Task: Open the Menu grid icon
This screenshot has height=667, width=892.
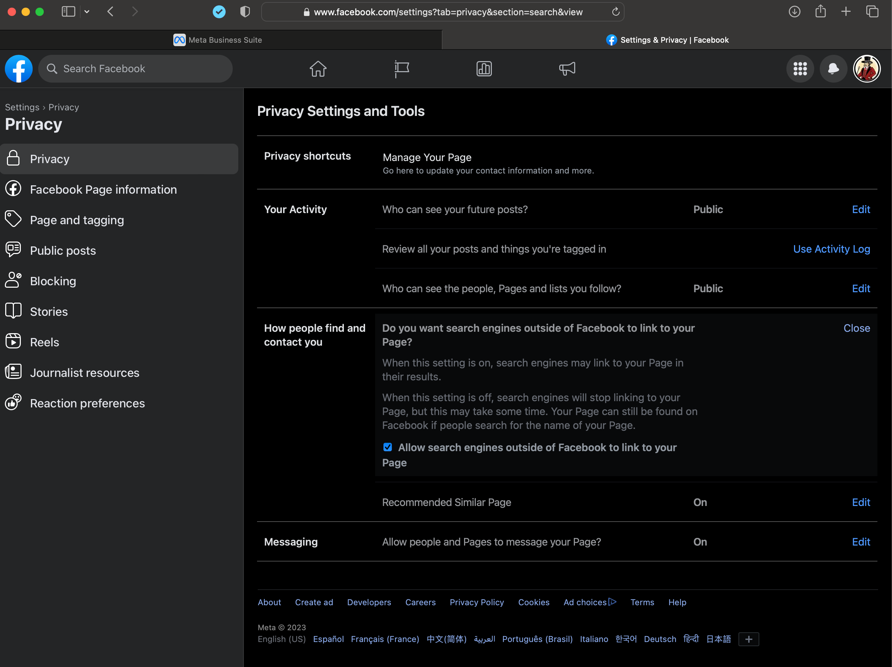Action: point(800,68)
